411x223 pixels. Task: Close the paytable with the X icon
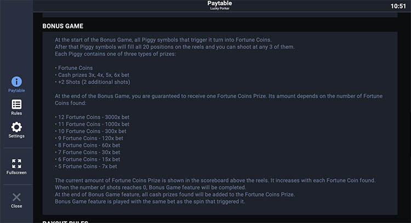click(16, 198)
